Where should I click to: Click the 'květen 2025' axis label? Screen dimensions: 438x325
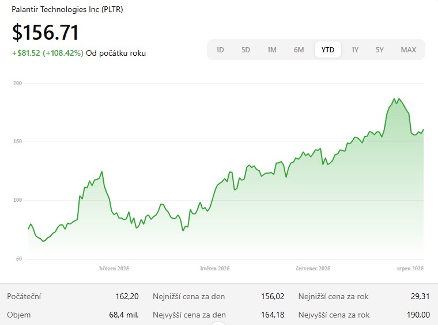215,269
